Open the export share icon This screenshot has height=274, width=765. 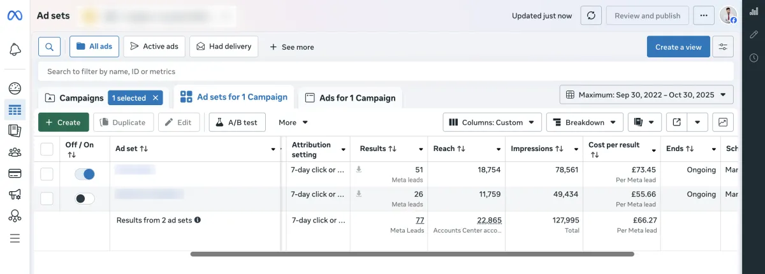click(676, 122)
